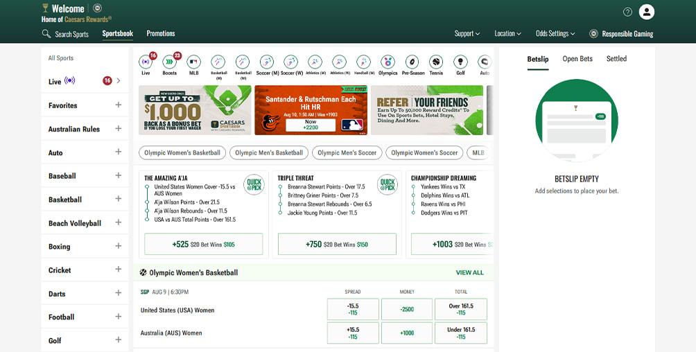Select the MLB sport icon
This screenshot has height=352, width=696.
193,62
